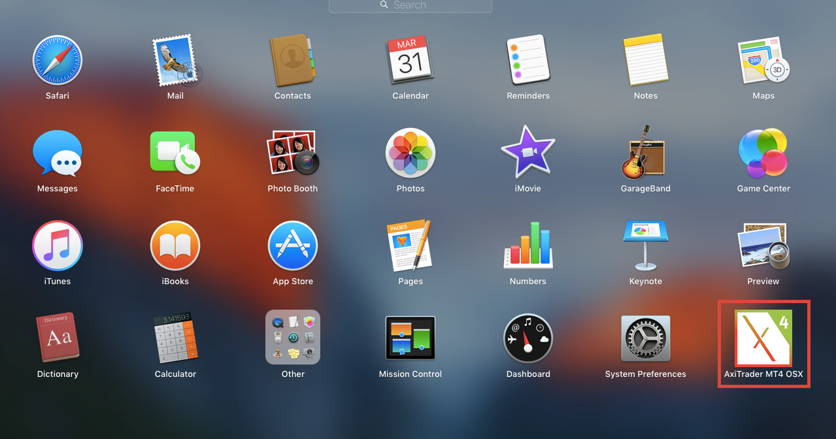Launch the Mail application
Screen dimensions: 836x439
175,60
